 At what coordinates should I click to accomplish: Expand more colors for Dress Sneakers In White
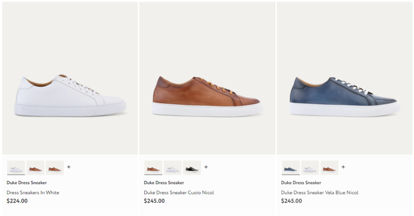[69, 167]
